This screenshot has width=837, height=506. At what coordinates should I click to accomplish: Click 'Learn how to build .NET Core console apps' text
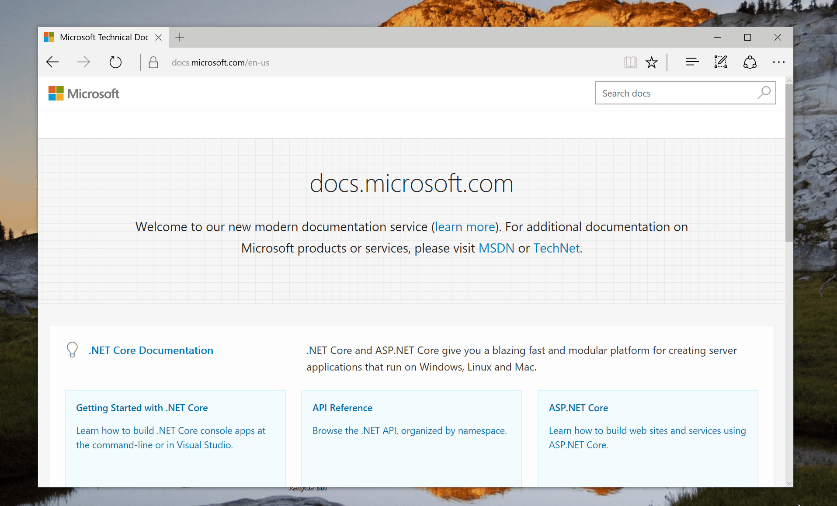click(170, 438)
